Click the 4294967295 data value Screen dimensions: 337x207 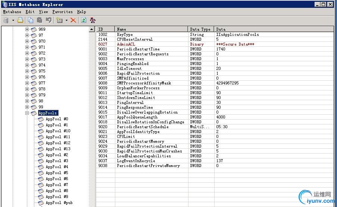point(227,83)
